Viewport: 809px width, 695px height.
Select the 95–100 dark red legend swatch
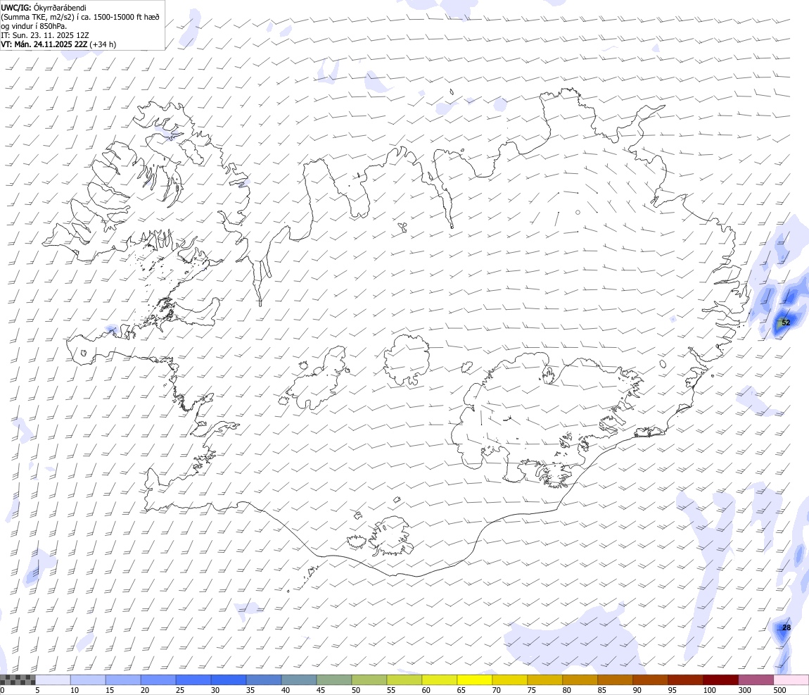[686, 680]
